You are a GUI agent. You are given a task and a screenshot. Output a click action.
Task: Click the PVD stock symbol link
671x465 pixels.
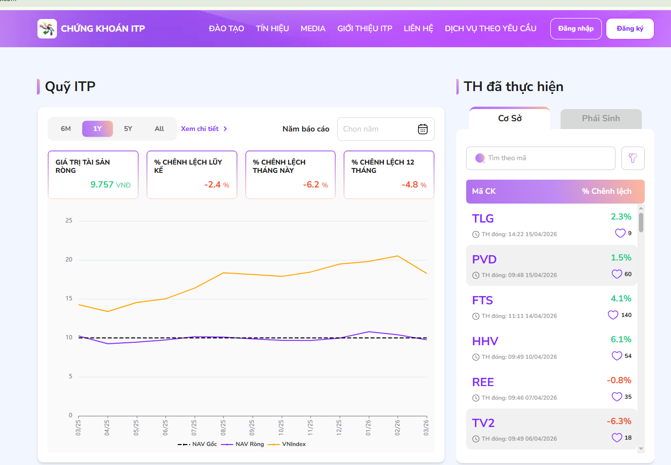click(x=484, y=260)
